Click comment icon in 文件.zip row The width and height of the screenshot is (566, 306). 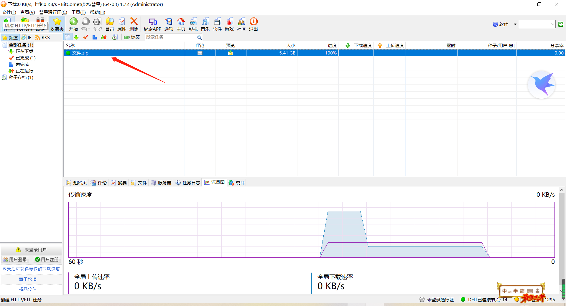(x=200, y=53)
